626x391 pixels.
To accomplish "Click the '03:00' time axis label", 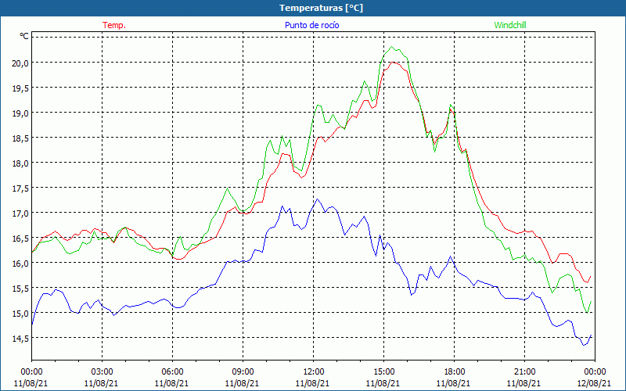I will 103,372.
